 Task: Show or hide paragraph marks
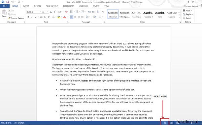[103, 12]
